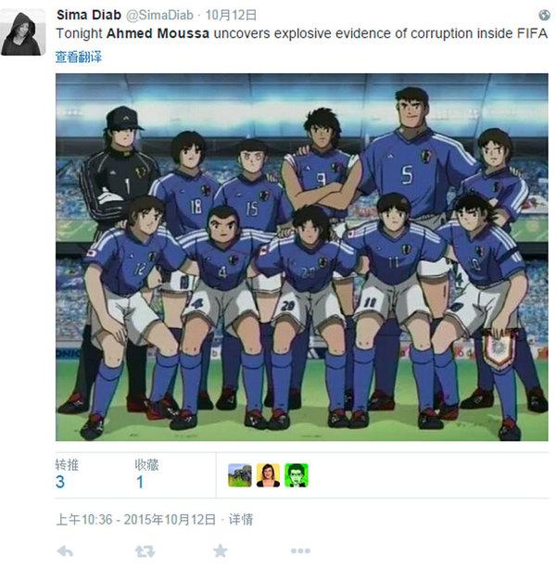Open the yellow-background woman avatar
This screenshot has height=569, width=556.
point(268,475)
